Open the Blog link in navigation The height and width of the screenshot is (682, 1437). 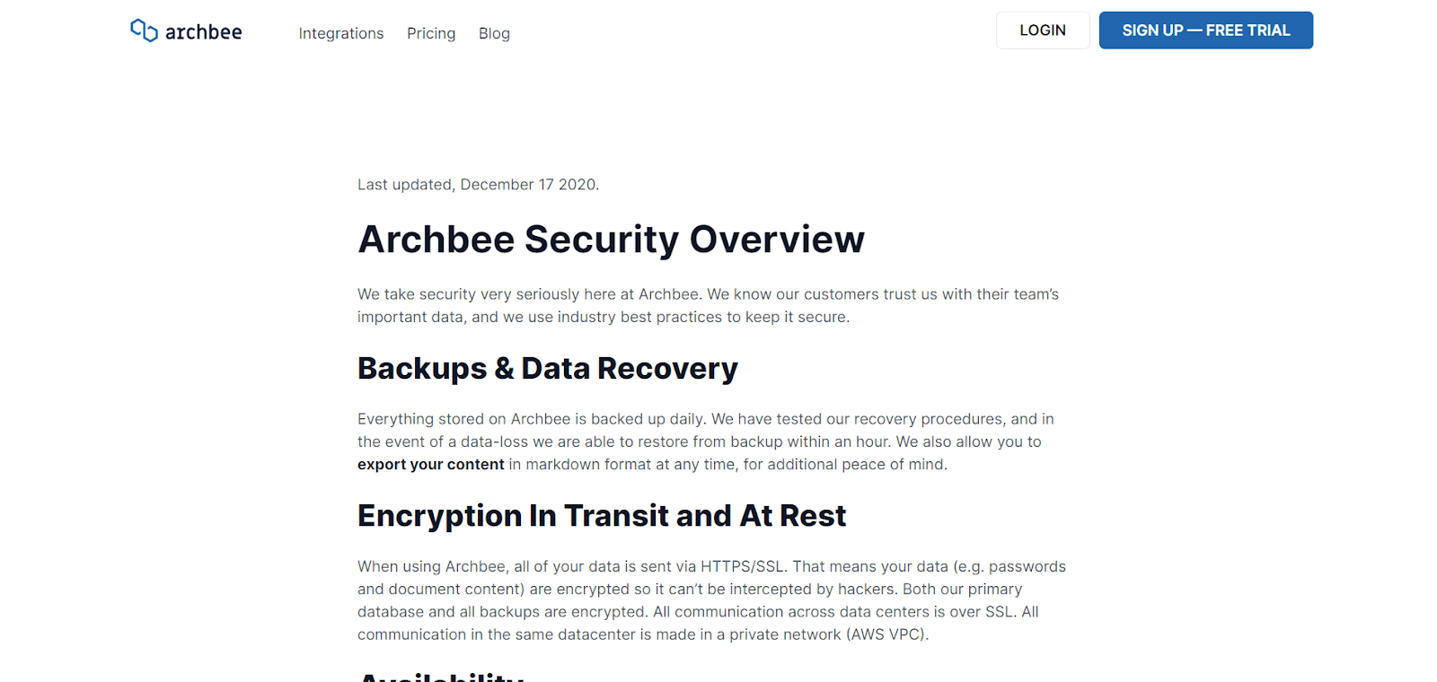pyautogui.click(x=494, y=33)
